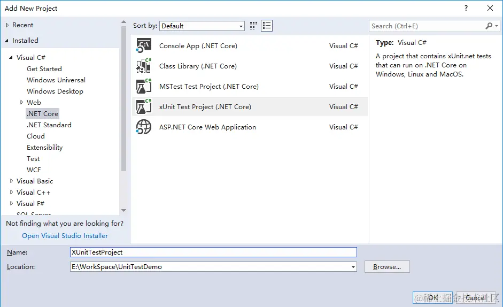Select Windows Universal category
Image resolution: width=503 pixels, height=307 pixels.
tap(56, 80)
